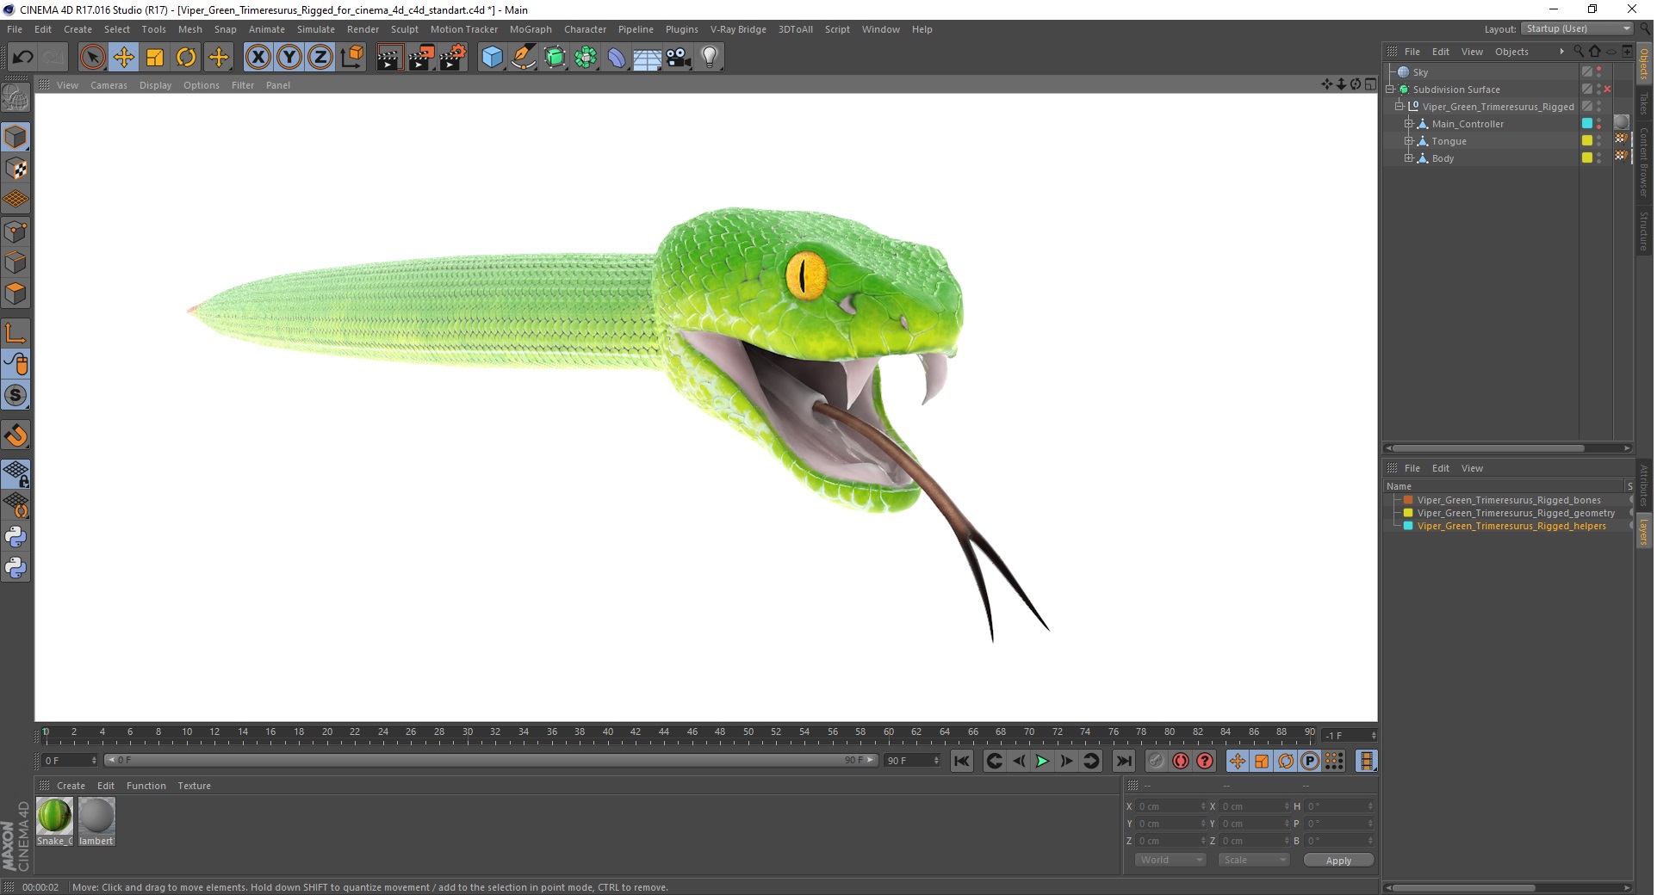Select the Snake material thumbnail

pos(54,816)
